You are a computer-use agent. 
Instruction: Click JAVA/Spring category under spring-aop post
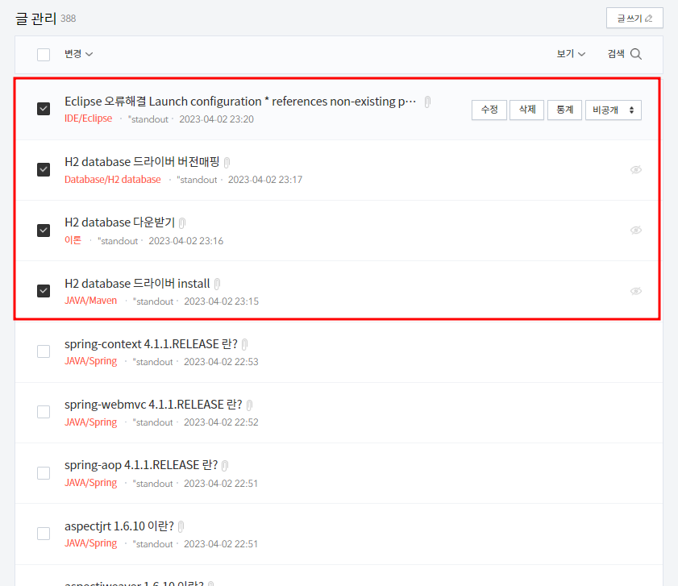[91, 483]
